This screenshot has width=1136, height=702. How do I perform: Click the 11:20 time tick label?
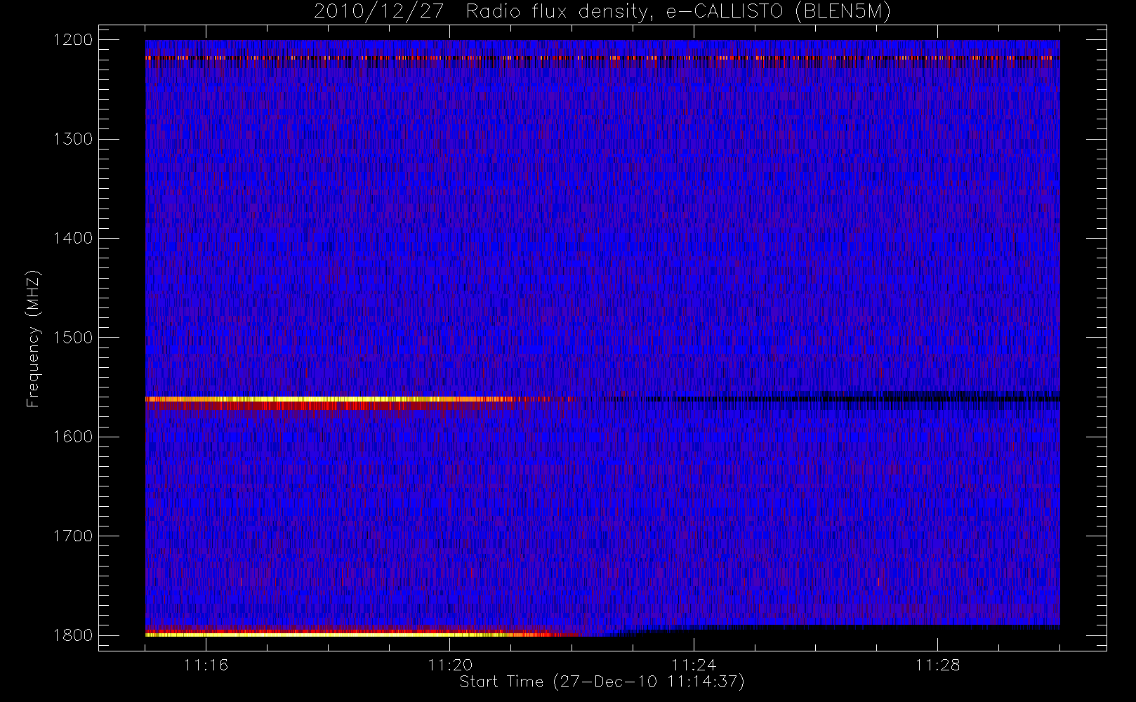450,665
